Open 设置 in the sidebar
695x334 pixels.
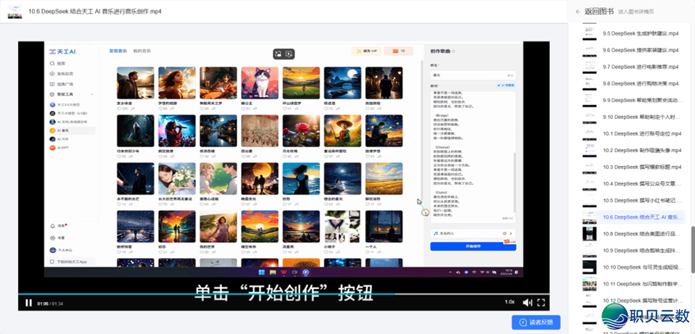click(x=58, y=238)
